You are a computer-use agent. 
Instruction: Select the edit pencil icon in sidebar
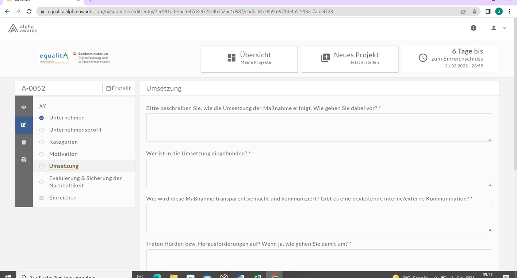pos(24,125)
